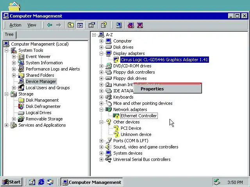Select Computer Management (Local) root

click(x=40, y=44)
